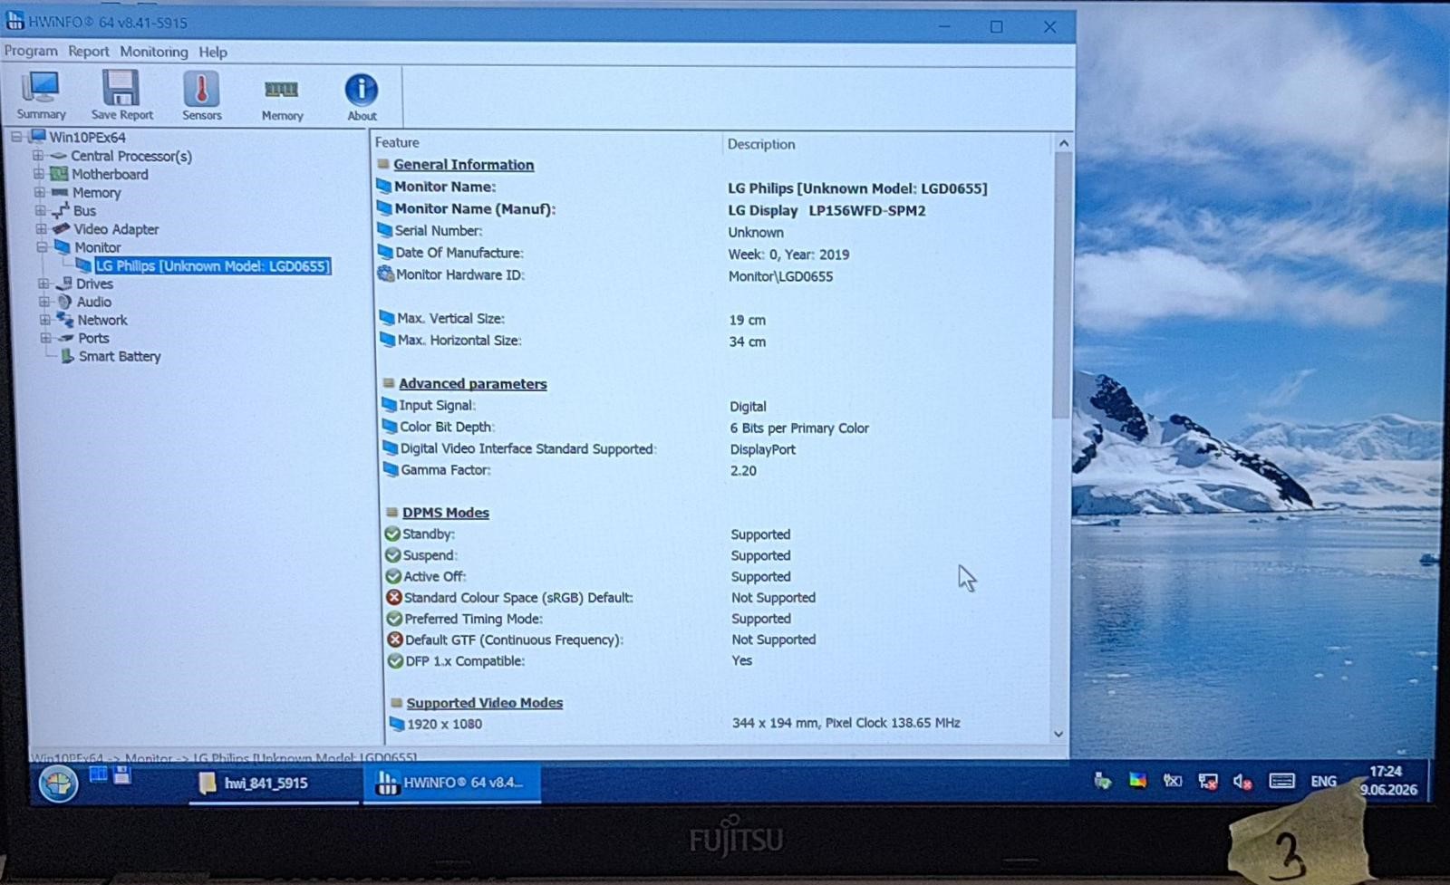The height and width of the screenshot is (885, 1450).
Task: Click the Save Report floppy icon
Action: pyautogui.click(x=121, y=95)
